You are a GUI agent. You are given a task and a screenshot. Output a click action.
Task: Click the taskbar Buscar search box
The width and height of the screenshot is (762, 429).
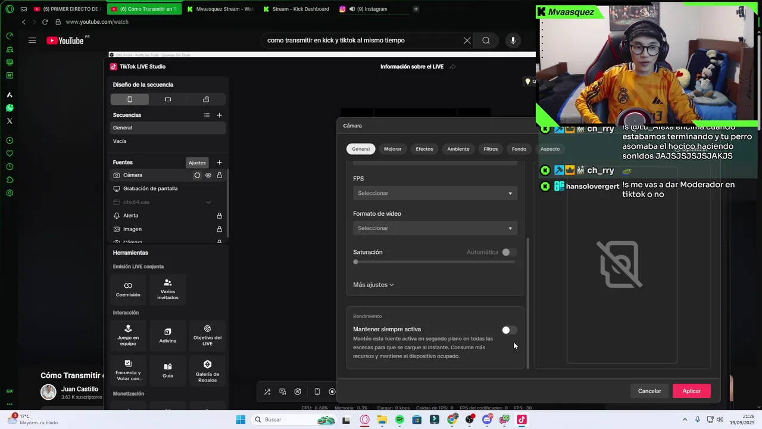295,419
